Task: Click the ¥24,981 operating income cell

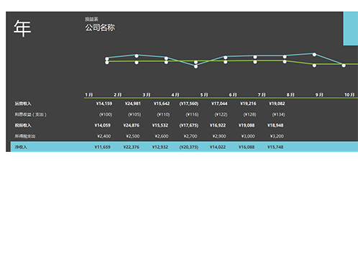Action: coord(133,104)
